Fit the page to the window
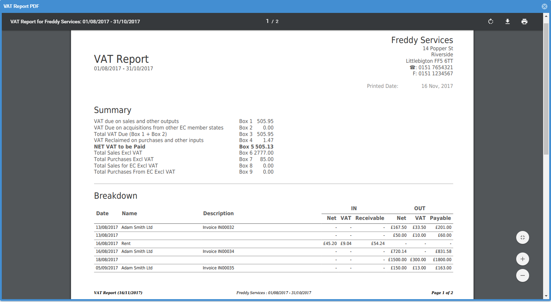 [x=522, y=237]
